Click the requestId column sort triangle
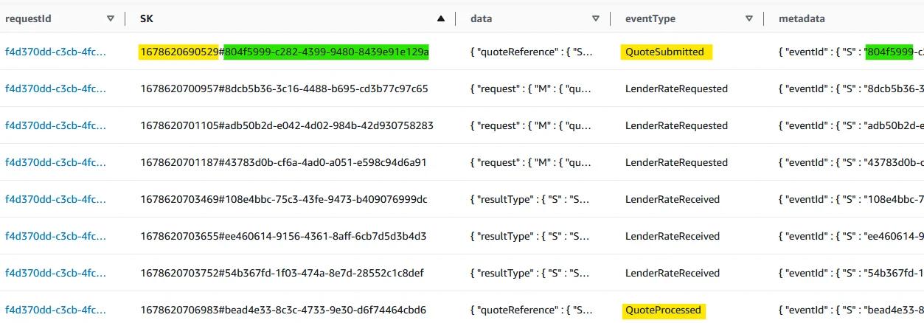Screen dimensions: 924x323 pos(111,19)
